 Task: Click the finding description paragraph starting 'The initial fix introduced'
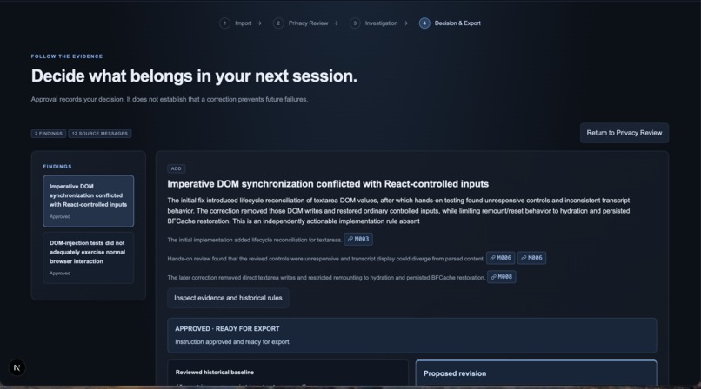tap(399, 210)
